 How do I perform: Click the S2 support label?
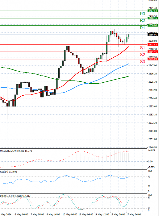[x=142, y=55]
